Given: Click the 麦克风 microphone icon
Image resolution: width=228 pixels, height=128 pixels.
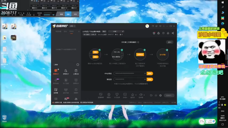Looking at the screenshot, I should pyautogui.click(x=133, y=95).
